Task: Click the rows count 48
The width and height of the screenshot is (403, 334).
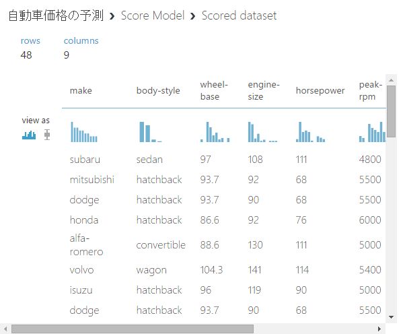Action: (26, 55)
